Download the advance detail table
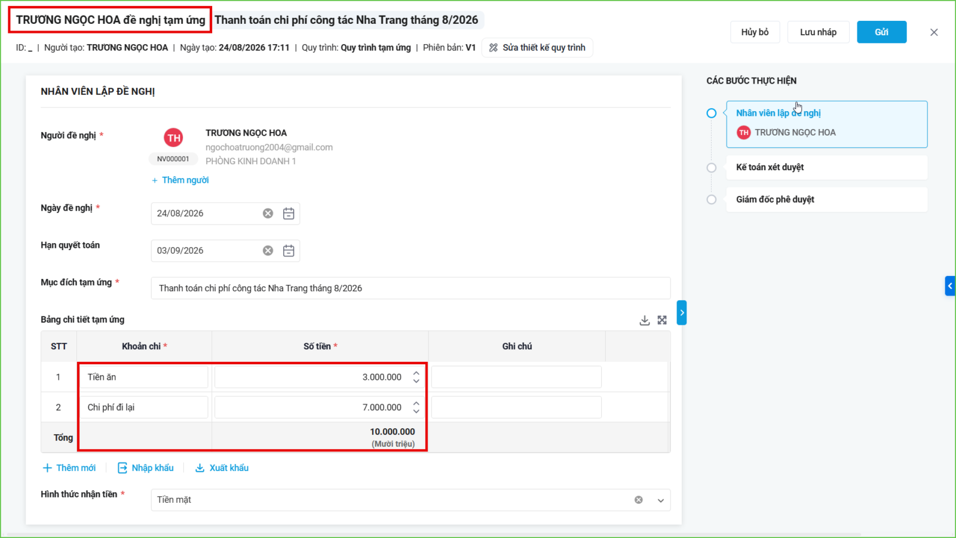The width and height of the screenshot is (956, 538). click(x=645, y=320)
